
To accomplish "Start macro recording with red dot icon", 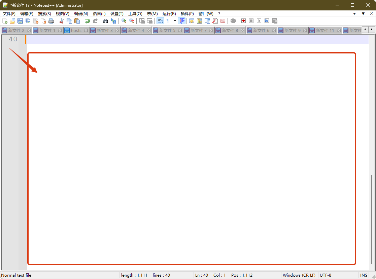I will point(243,21).
